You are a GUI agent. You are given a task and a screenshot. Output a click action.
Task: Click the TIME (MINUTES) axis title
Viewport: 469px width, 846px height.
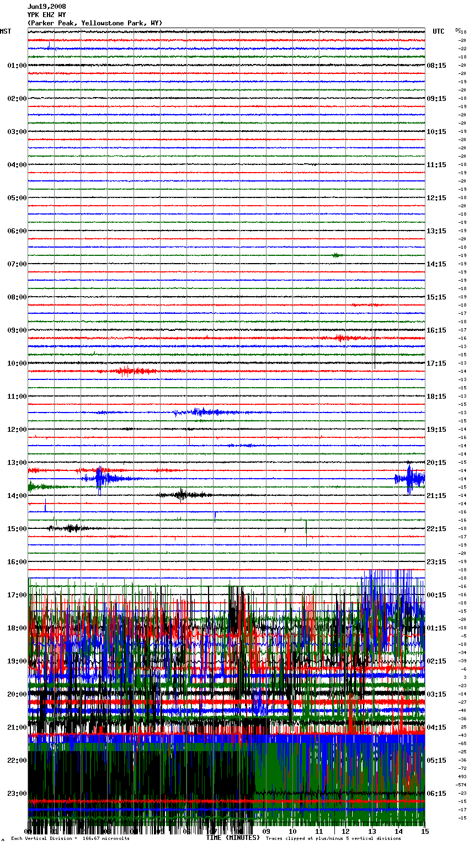[x=233, y=838]
